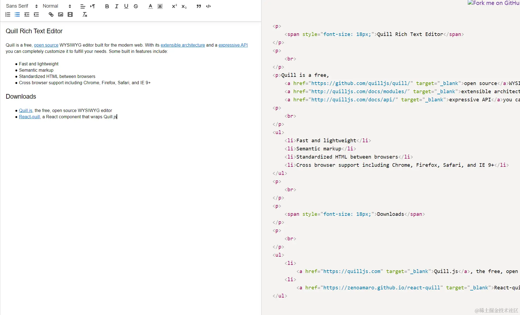This screenshot has width=520, height=315.
Task: Click 'Standardized HTML between browsers' list item
Action: [x=57, y=77]
